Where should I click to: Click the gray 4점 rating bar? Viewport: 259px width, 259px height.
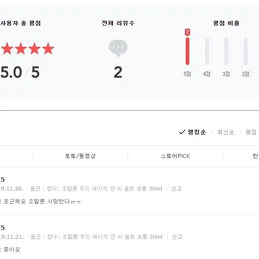[207, 51]
